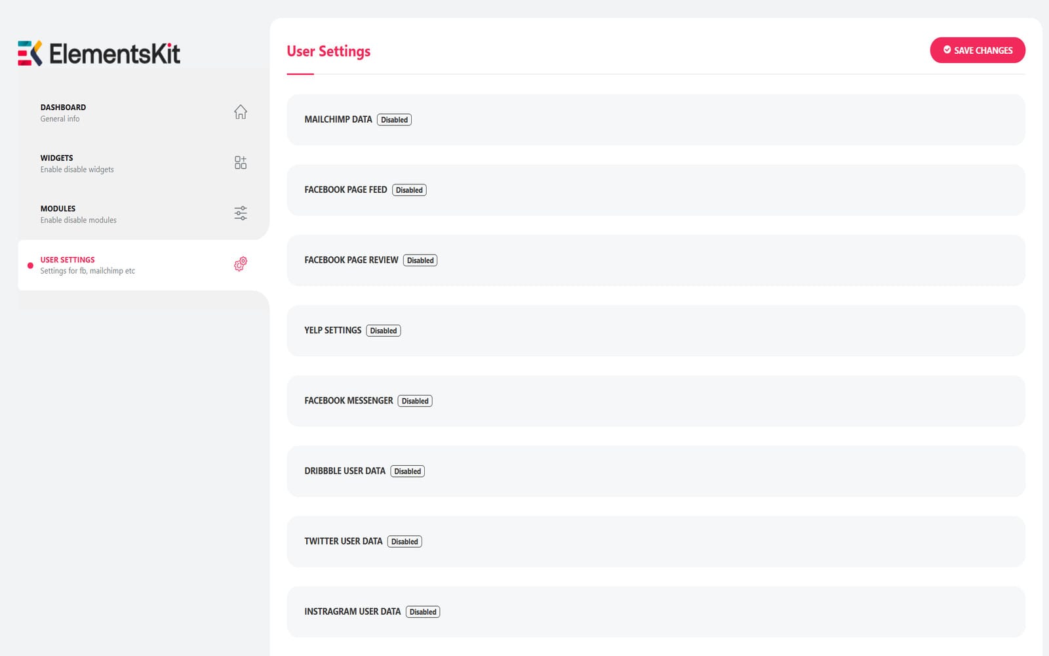Expand the Dribbble User Data section
The width and height of the screenshot is (1049, 656).
point(656,471)
